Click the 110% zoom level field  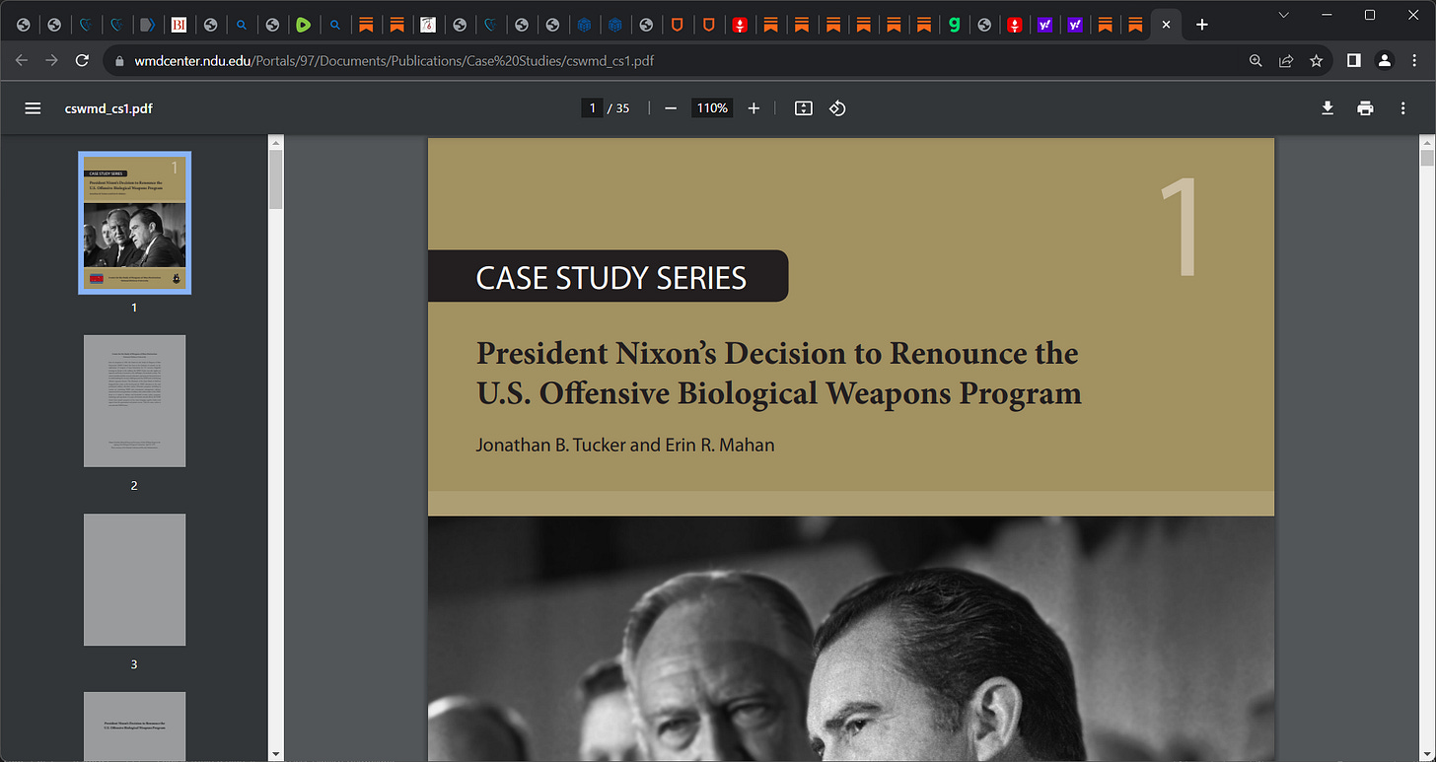[712, 108]
